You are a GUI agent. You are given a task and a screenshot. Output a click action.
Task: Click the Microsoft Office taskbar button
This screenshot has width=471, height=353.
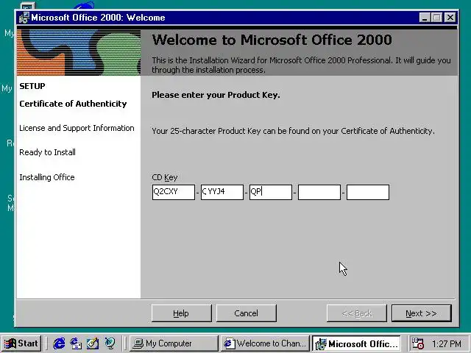pyautogui.click(x=356, y=343)
